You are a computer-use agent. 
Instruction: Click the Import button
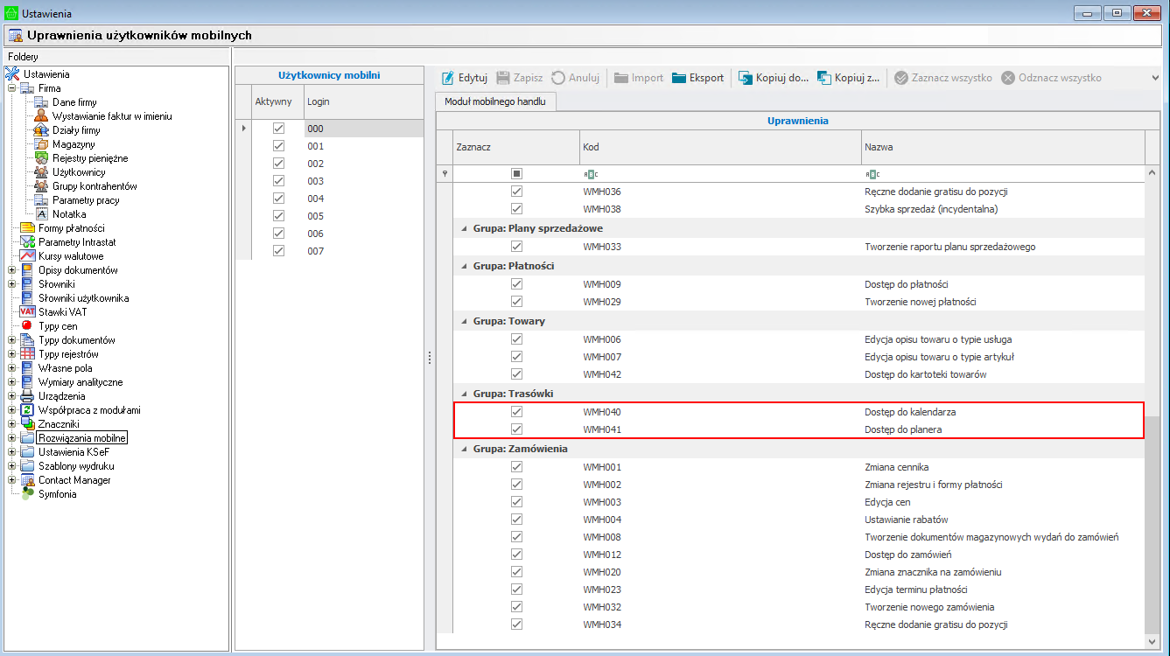tap(639, 78)
